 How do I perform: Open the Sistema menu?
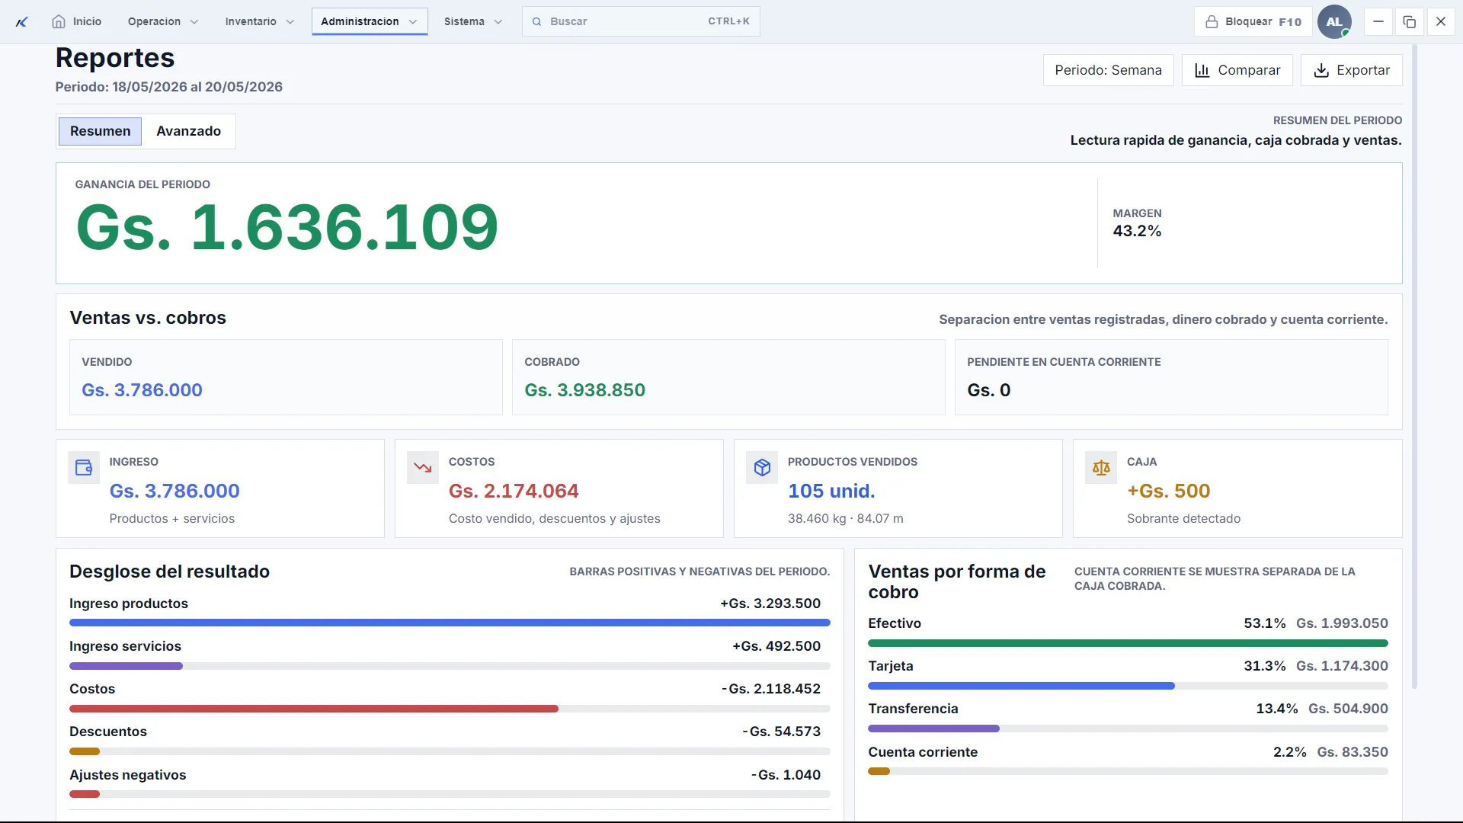click(473, 21)
